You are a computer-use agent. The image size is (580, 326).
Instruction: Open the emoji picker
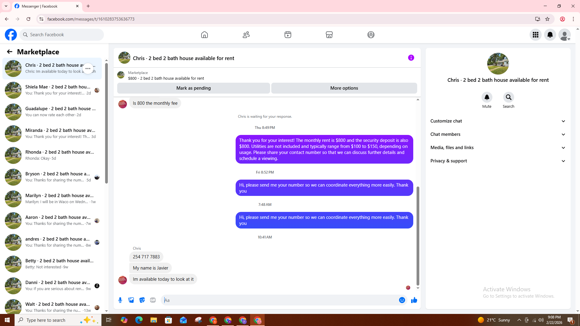pos(402,300)
